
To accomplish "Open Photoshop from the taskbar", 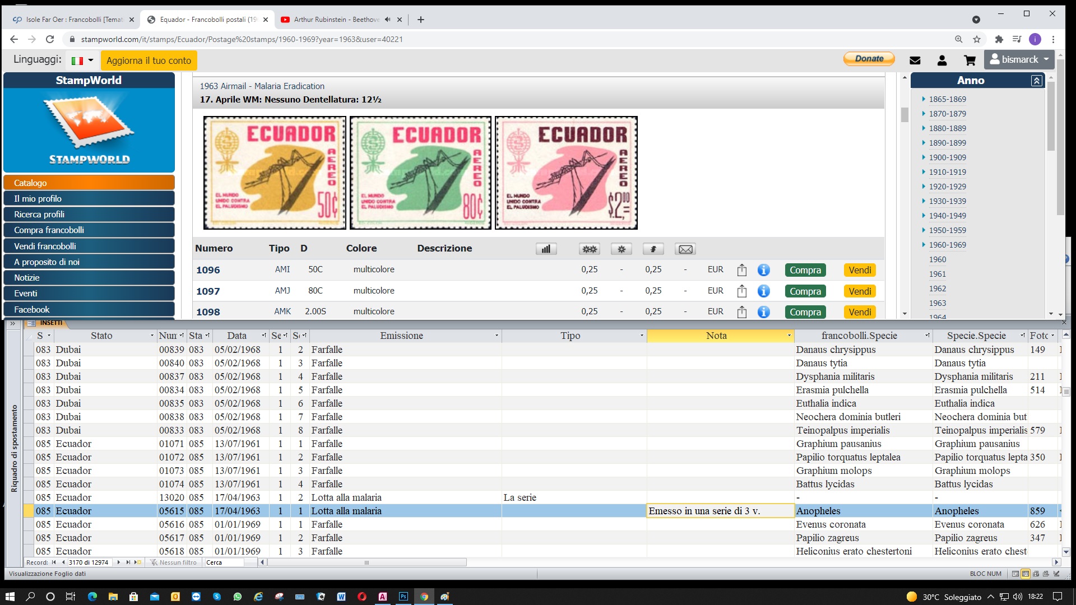I will click(403, 597).
